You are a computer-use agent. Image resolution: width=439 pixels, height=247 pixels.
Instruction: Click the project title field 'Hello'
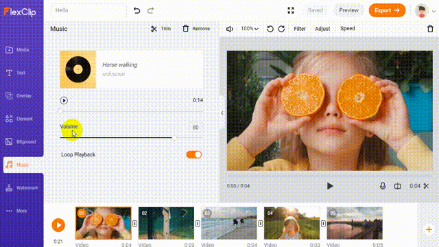tap(88, 11)
